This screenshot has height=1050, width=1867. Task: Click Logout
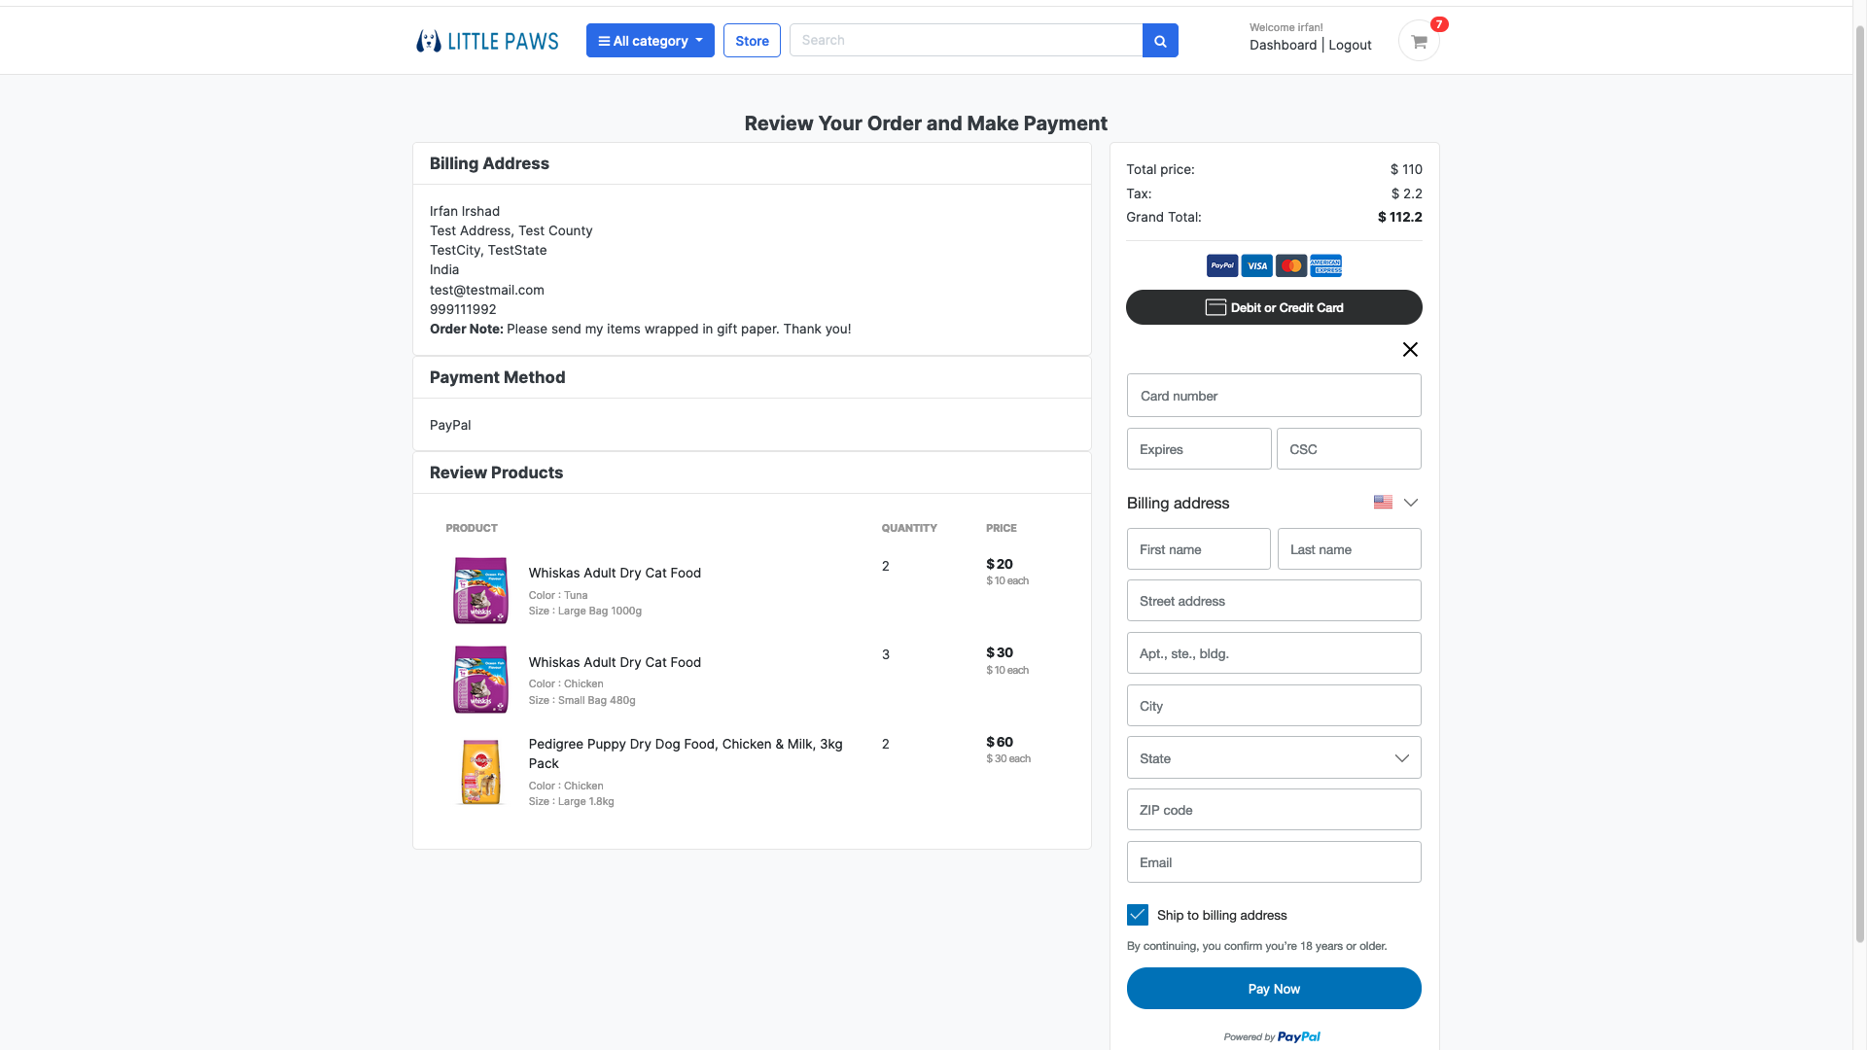[1350, 45]
